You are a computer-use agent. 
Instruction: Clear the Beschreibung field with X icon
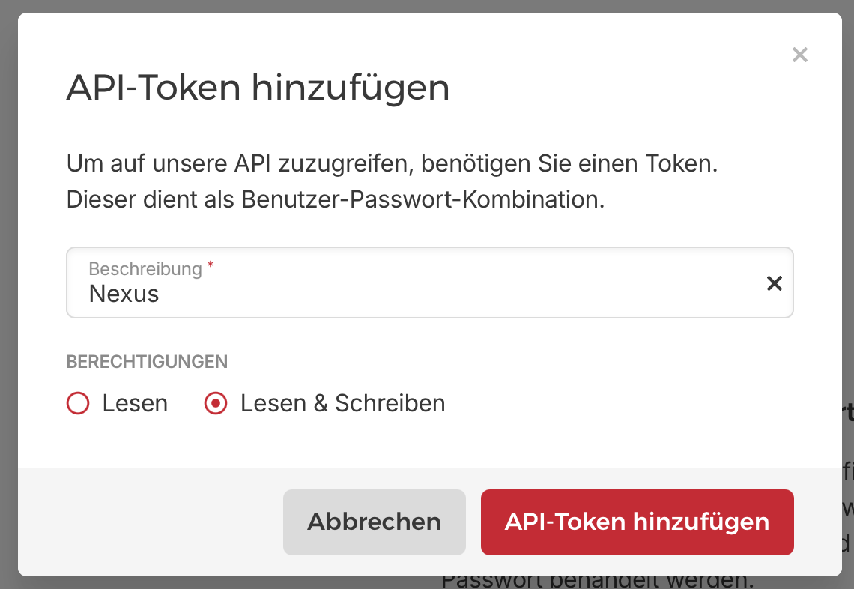pos(774,283)
